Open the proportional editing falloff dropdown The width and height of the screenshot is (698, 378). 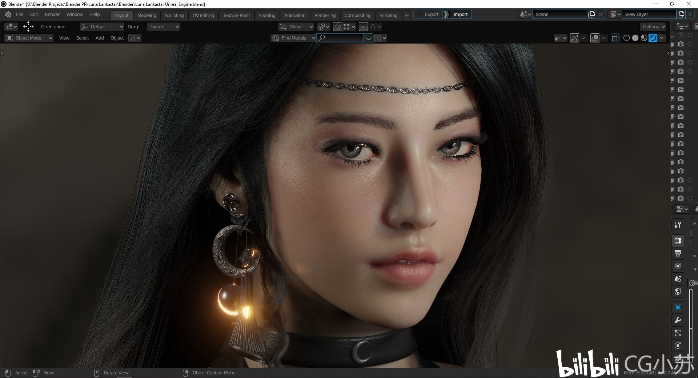point(375,26)
